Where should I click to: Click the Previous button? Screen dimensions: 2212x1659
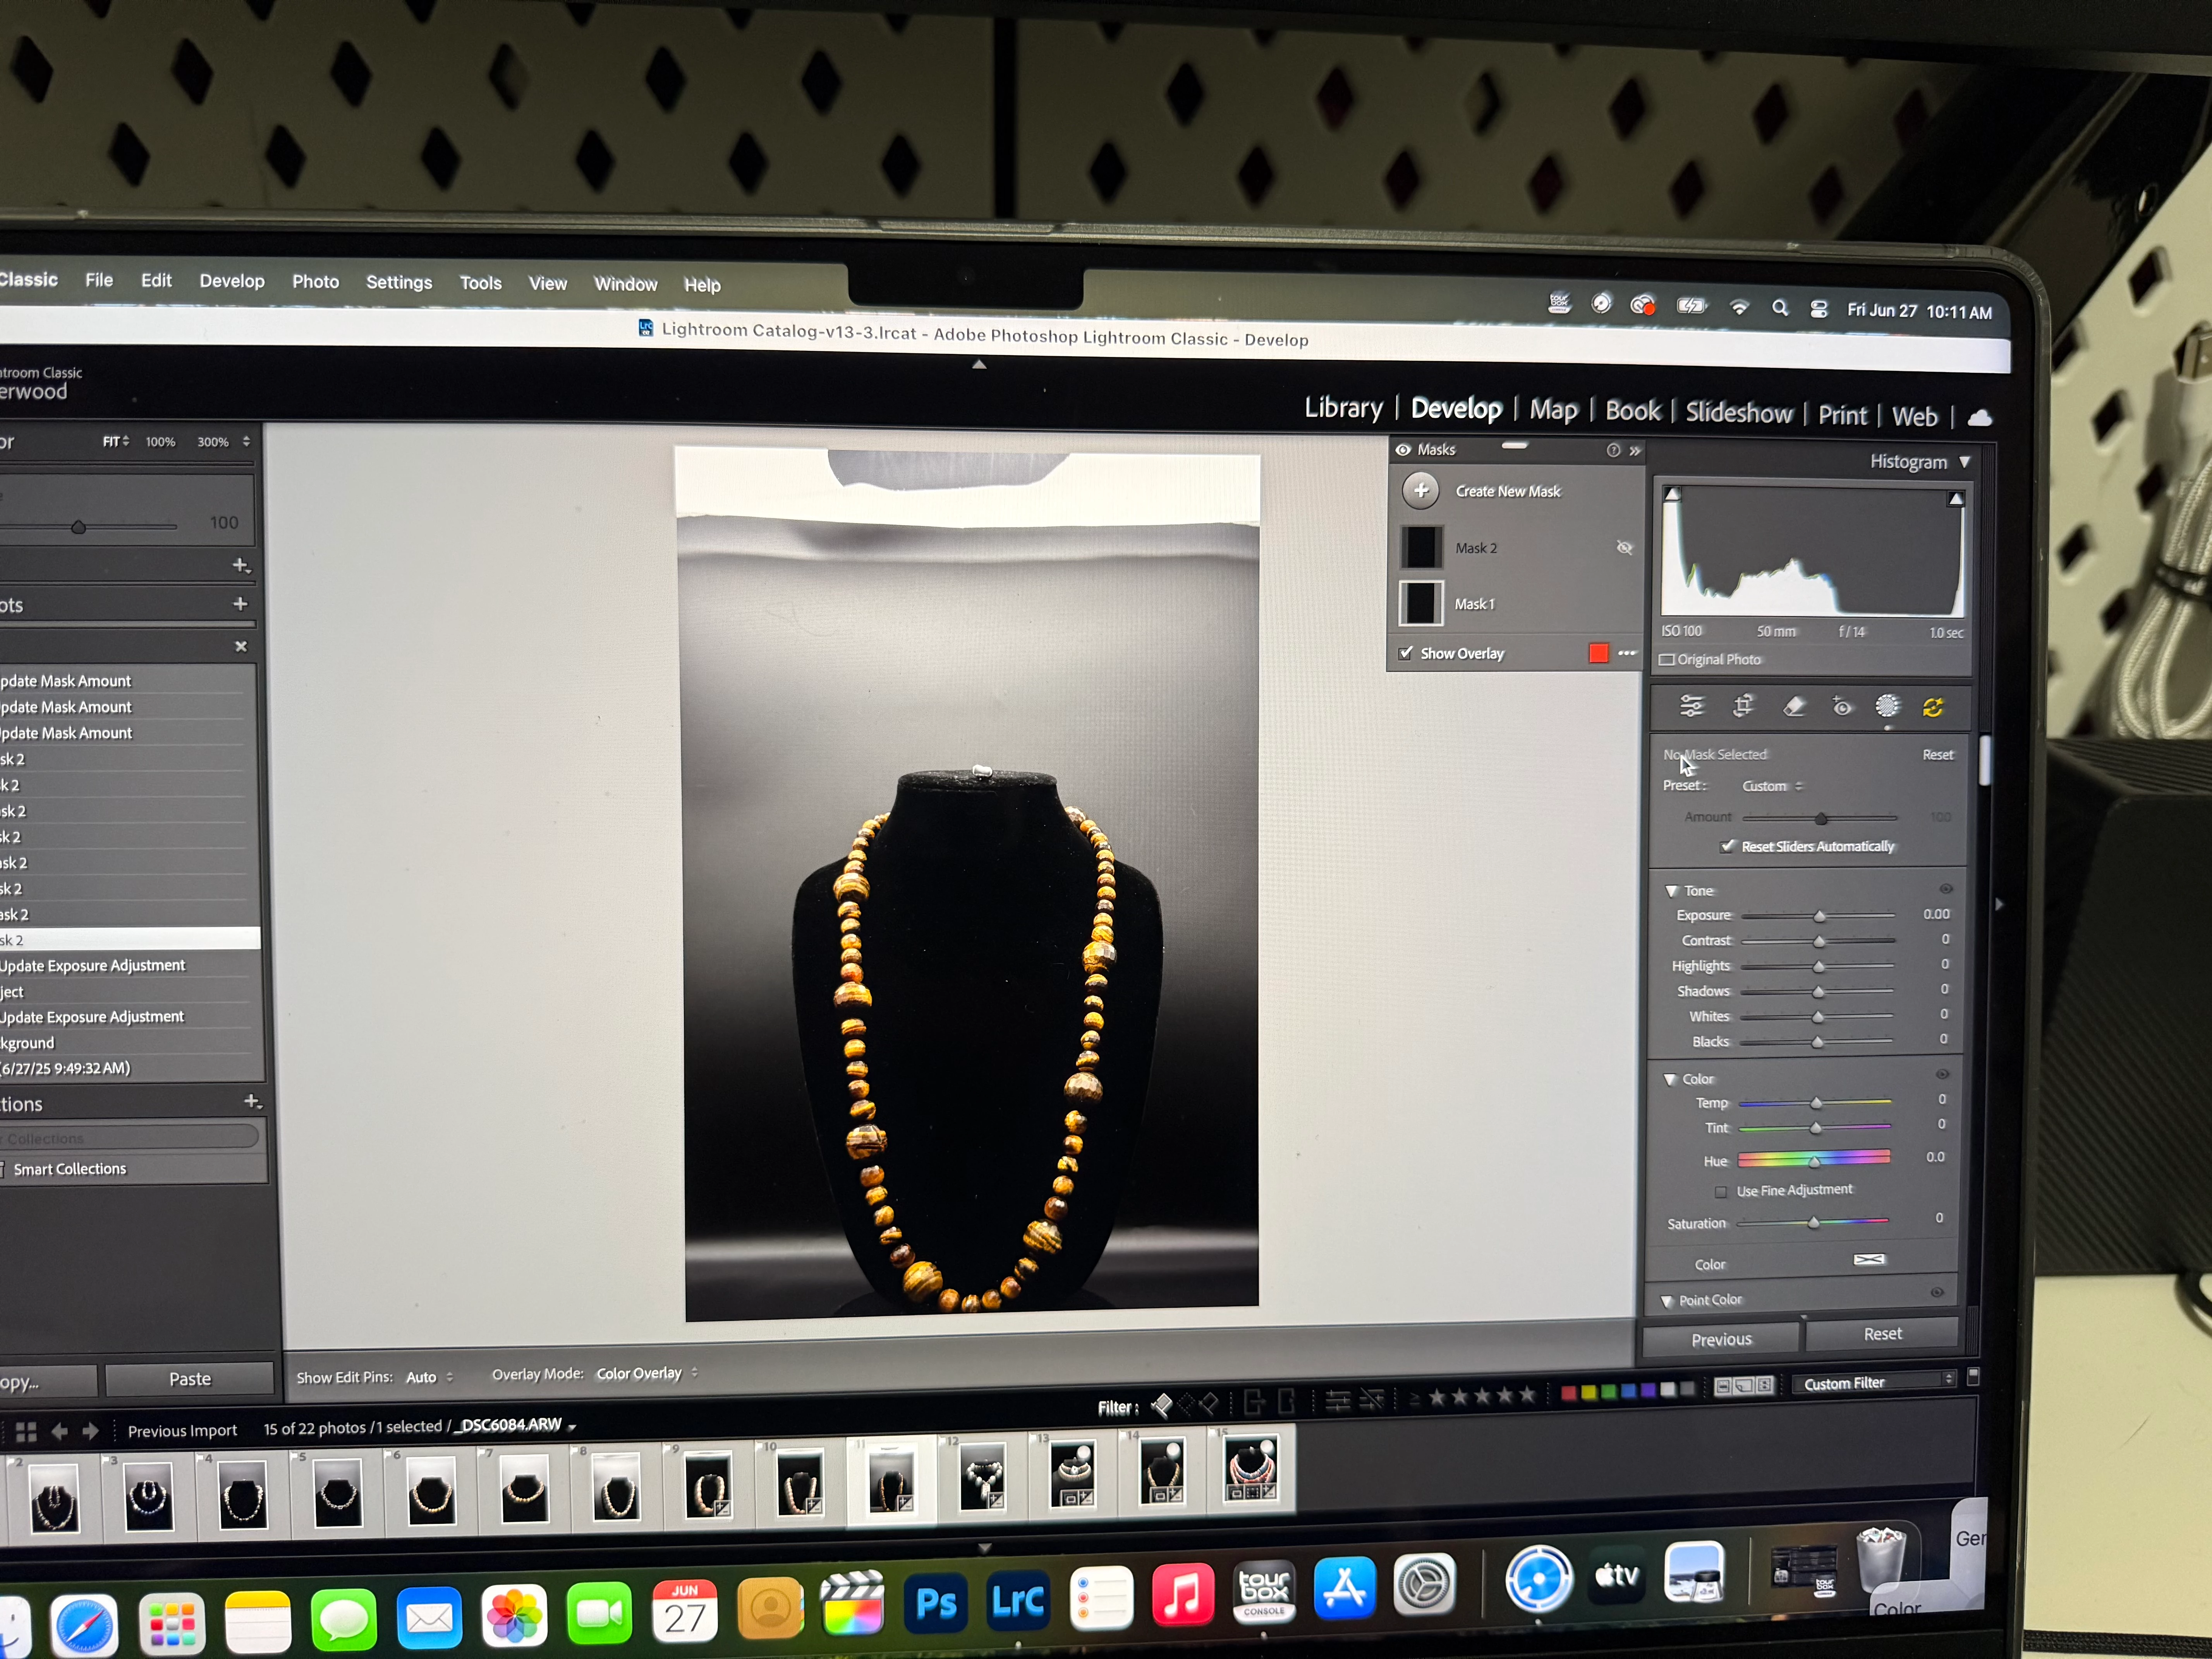1721,1339
